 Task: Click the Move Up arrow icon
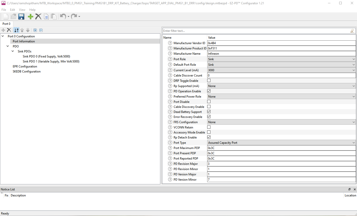coord(22,30)
